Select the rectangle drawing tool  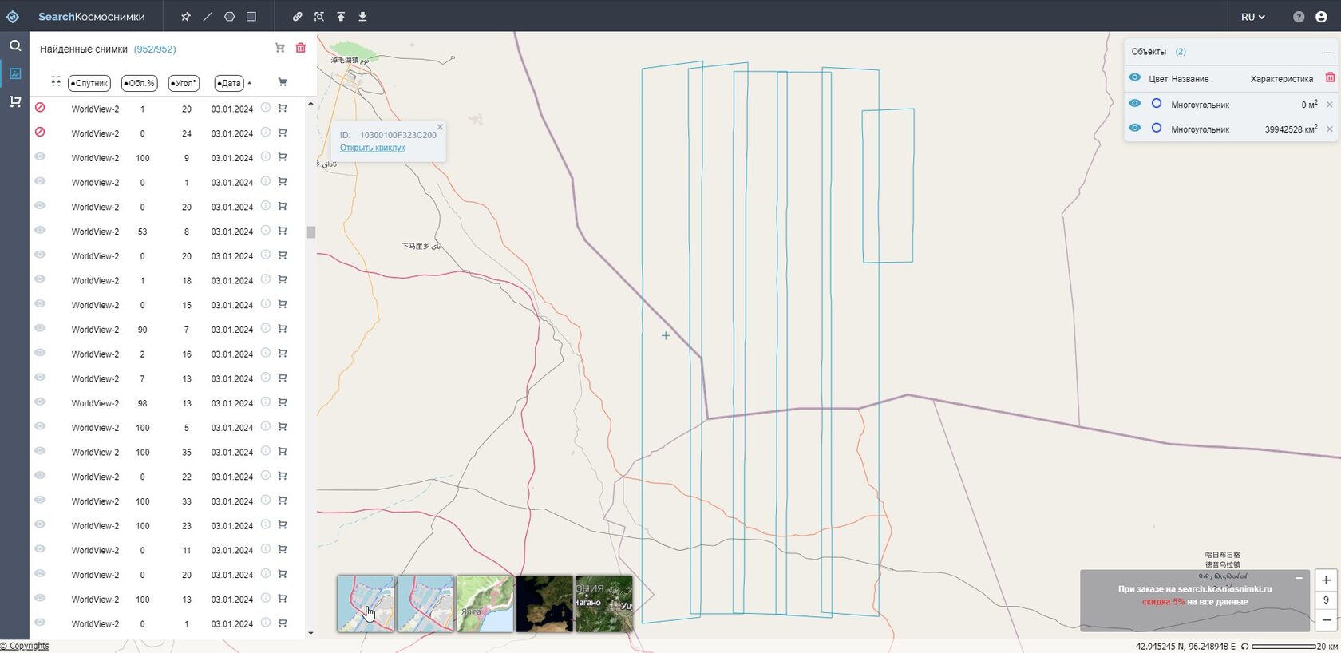(251, 16)
